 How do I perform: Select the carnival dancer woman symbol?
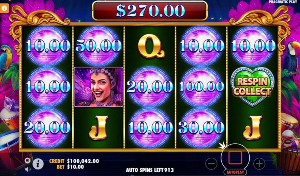tap(99, 87)
